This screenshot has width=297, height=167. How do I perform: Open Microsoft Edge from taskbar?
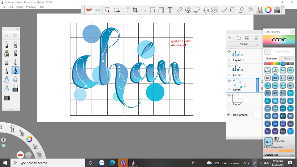pos(112,163)
